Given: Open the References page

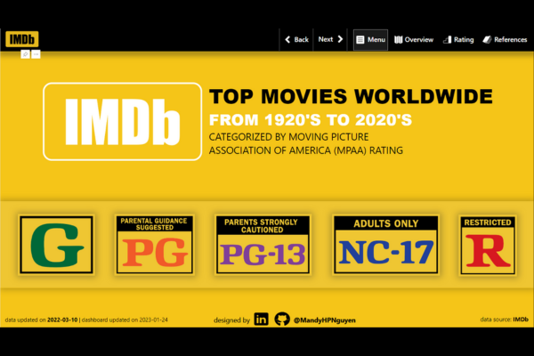Looking at the screenshot, I should pyautogui.click(x=505, y=40).
